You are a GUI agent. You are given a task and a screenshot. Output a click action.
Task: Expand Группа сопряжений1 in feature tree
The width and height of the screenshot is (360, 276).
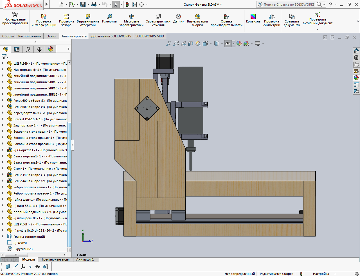[3, 237]
